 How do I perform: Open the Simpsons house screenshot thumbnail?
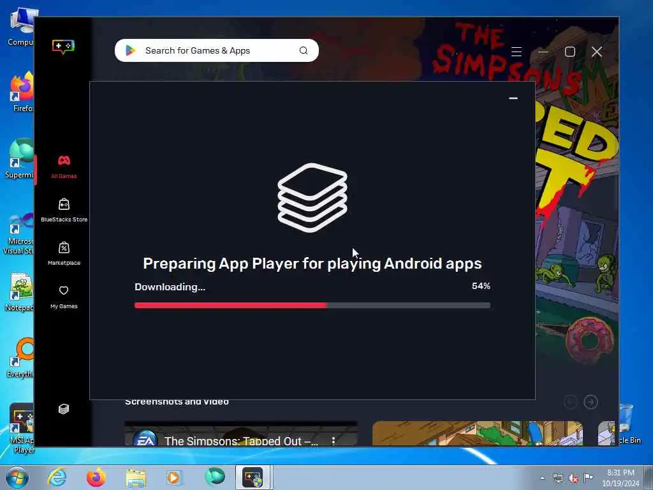pos(478,433)
